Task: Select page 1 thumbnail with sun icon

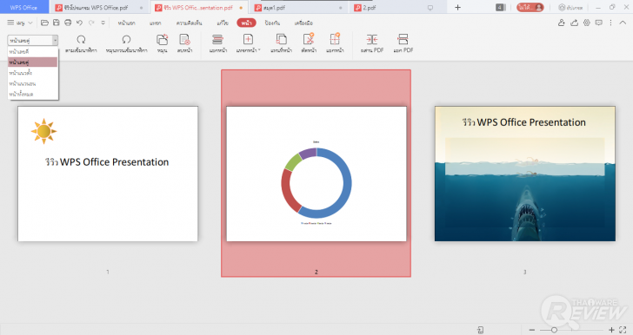Action: 108,174
